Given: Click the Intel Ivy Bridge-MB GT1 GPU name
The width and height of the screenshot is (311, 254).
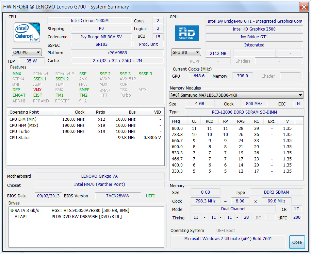Looking at the screenshot, I should pos(254,21).
